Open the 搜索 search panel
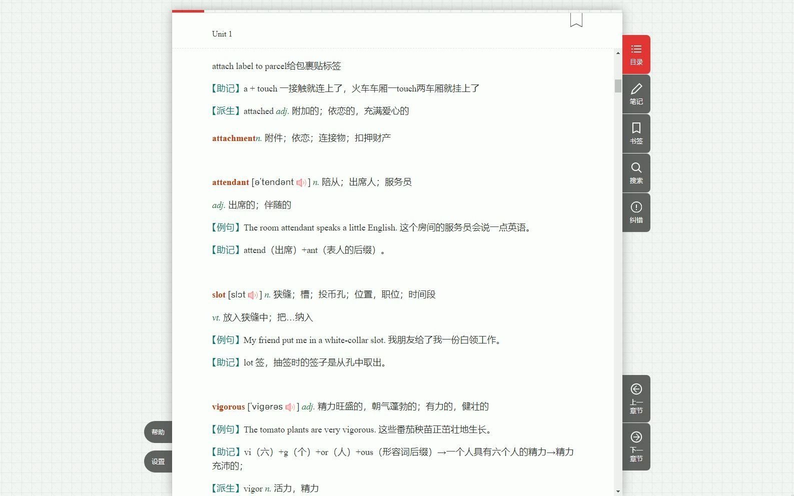794x496 pixels. pos(636,173)
